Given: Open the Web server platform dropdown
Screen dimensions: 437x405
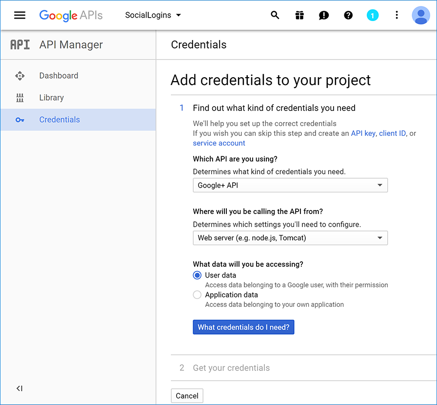Looking at the screenshot, I should (290, 238).
